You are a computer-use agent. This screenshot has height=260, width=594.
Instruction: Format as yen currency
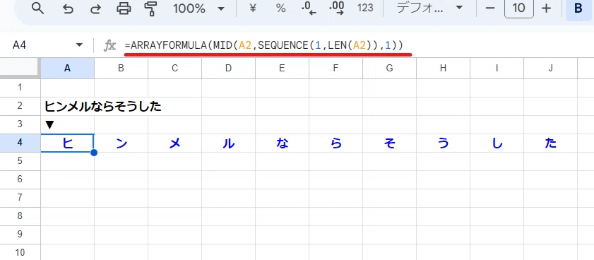click(x=253, y=8)
